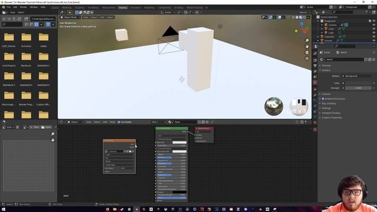
Task: Toggle Use Nodes checkbox
Action: coord(119,122)
